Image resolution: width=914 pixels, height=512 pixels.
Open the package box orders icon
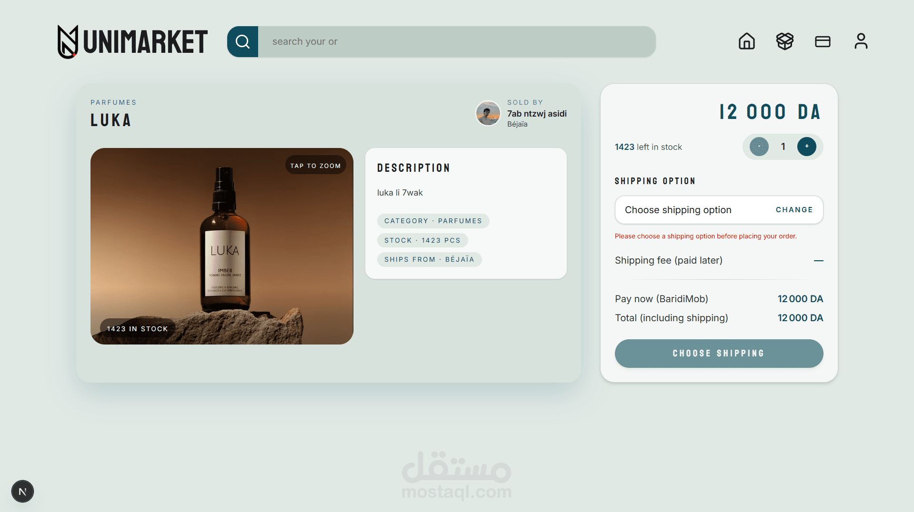click(x=784, y=41)
